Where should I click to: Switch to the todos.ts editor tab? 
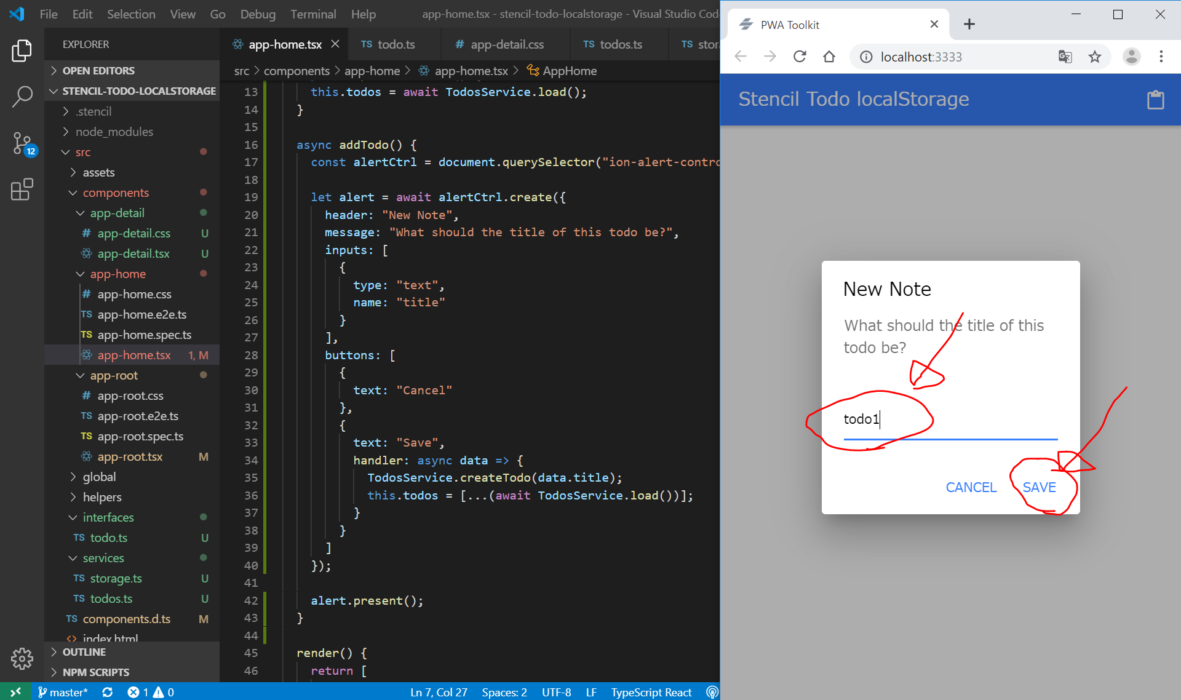[619, 44]
